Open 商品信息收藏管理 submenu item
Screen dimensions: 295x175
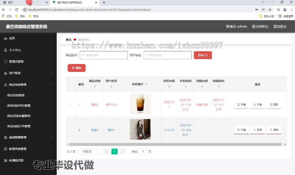coord(19,116)
